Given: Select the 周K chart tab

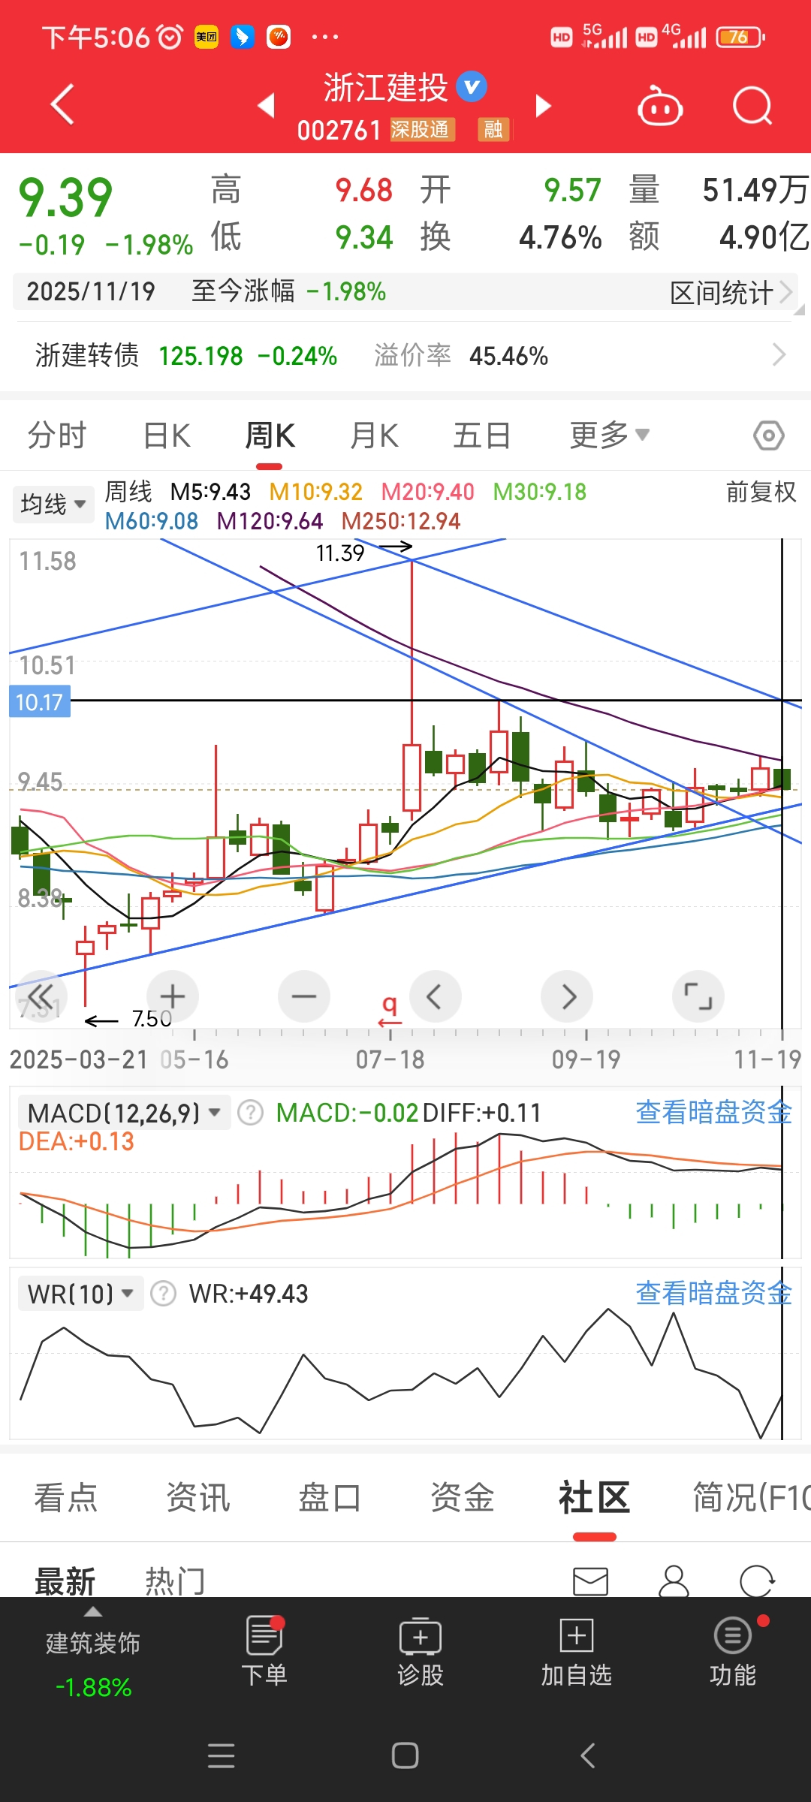Looking at the screenshot, I should point(270,435).
